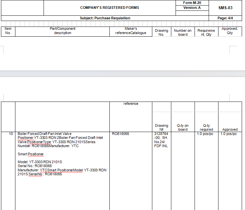The width and height of the screenshot is (245, 210).
Task: Click the "Subject: Purchase Requisition" line
Action: (x=105, y=18)
